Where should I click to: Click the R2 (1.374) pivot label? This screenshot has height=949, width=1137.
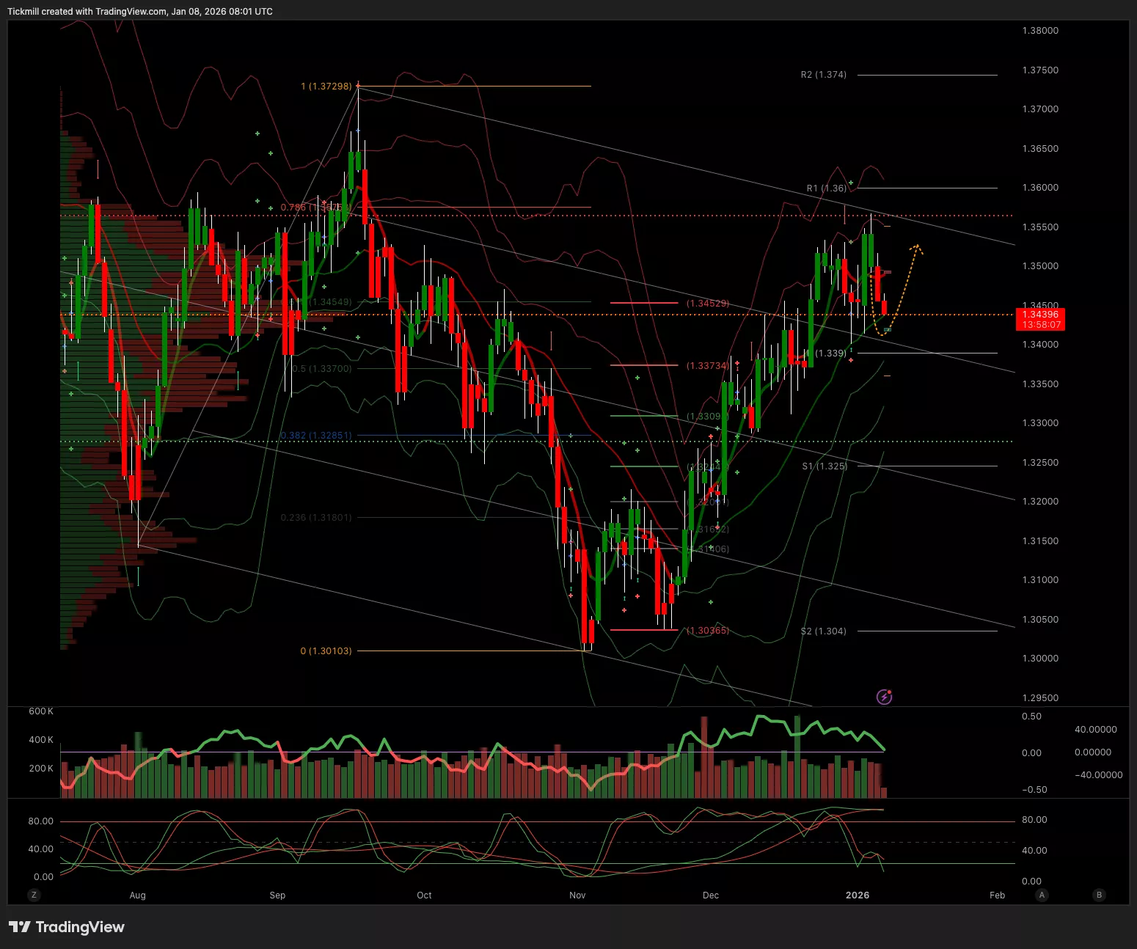(823, 75)
